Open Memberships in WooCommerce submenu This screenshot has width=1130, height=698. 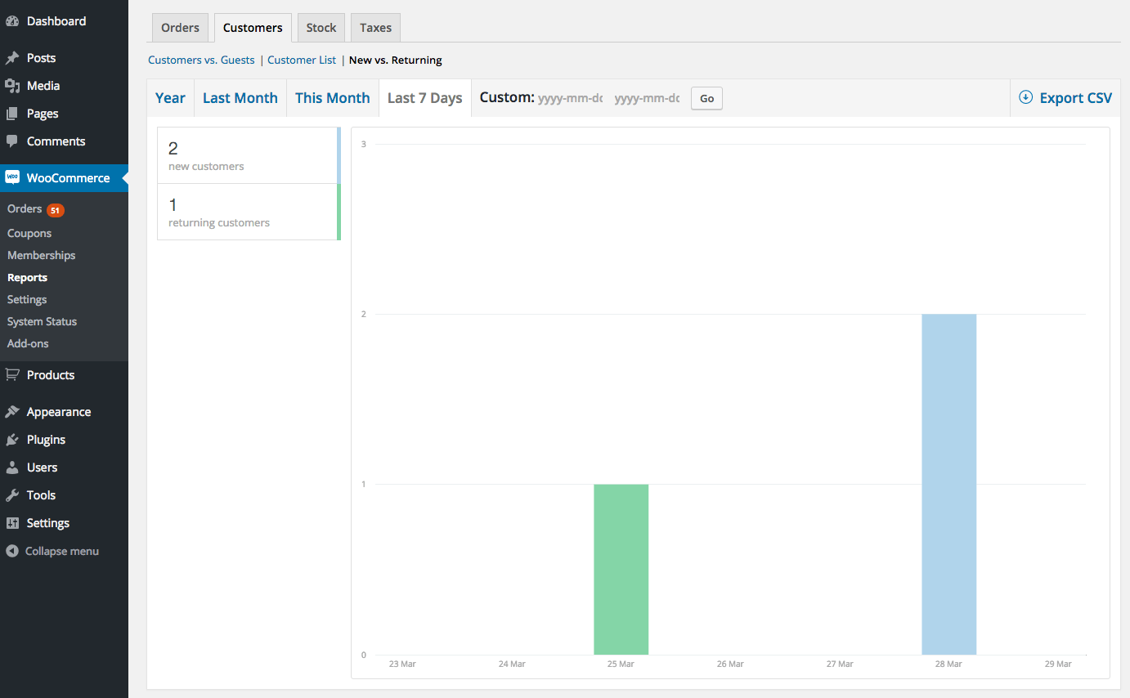coord(41,255)
